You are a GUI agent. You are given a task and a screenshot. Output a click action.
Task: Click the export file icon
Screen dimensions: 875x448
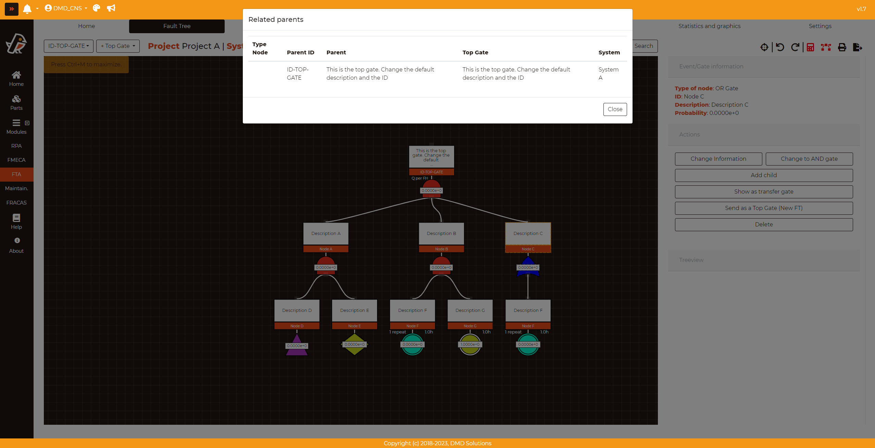pos(857,47)
